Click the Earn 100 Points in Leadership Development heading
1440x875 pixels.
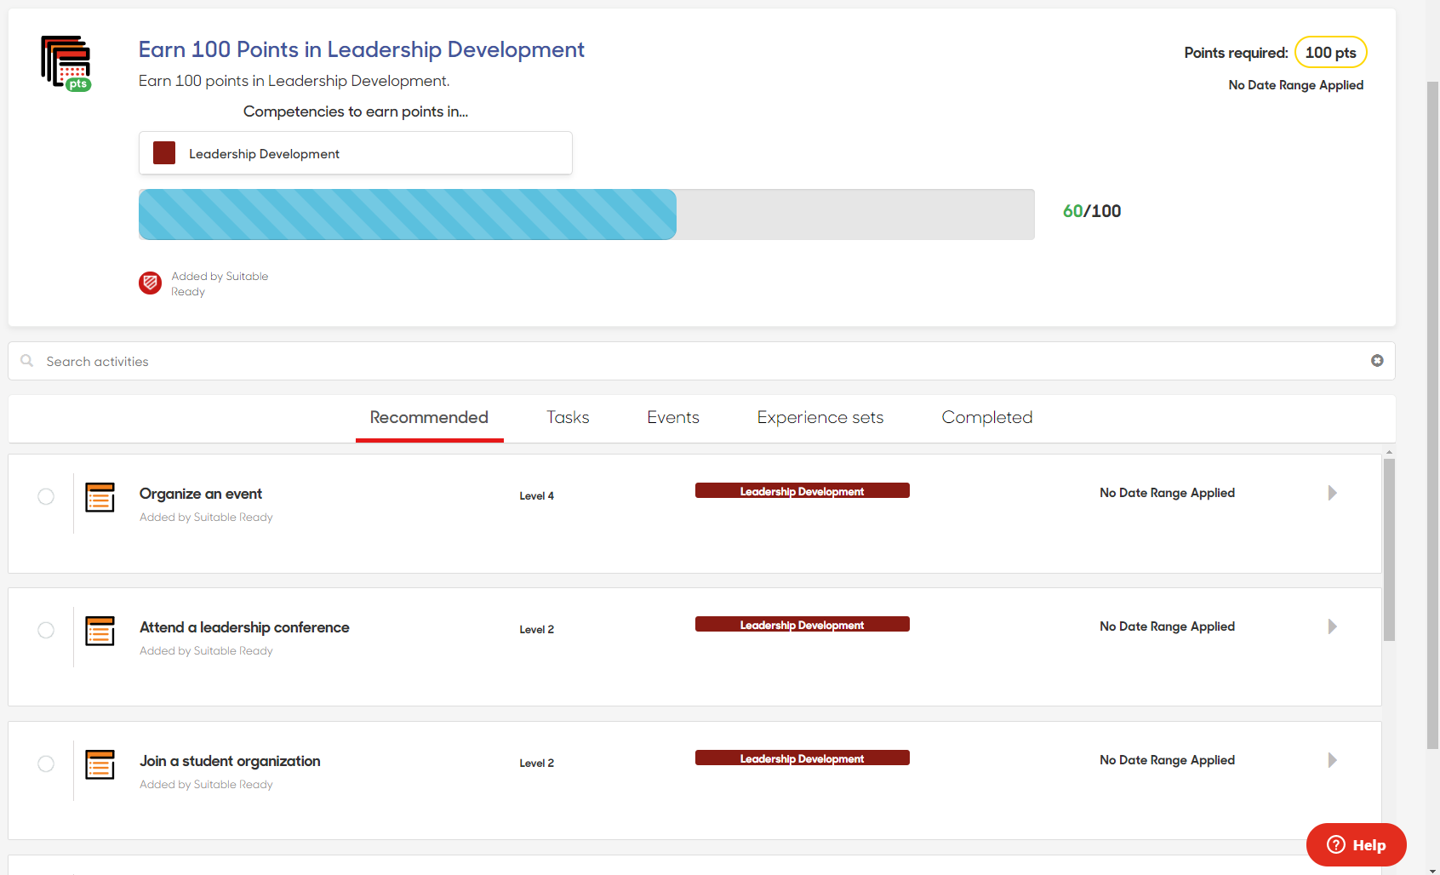point(362,49)
